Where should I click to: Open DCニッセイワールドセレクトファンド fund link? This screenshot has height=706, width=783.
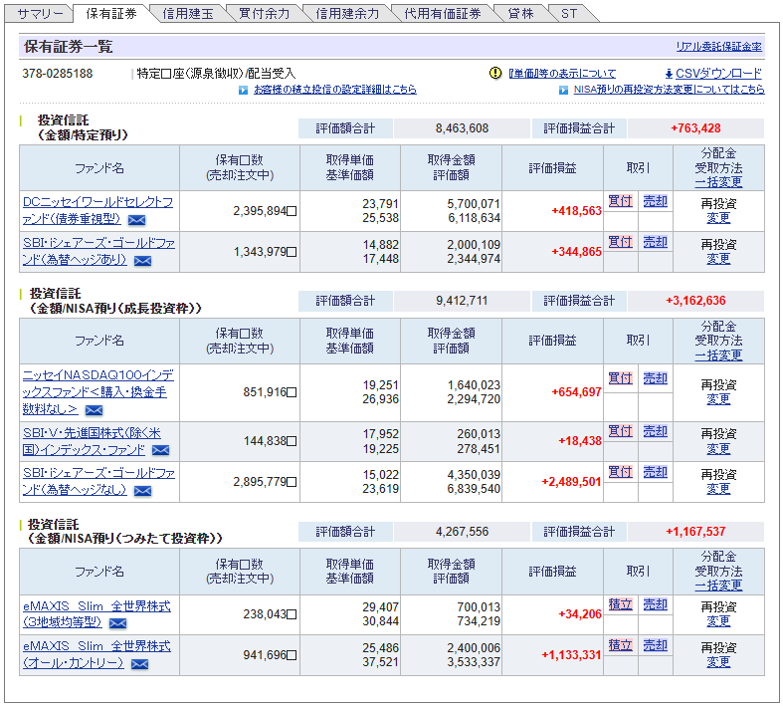click(98, 210)
